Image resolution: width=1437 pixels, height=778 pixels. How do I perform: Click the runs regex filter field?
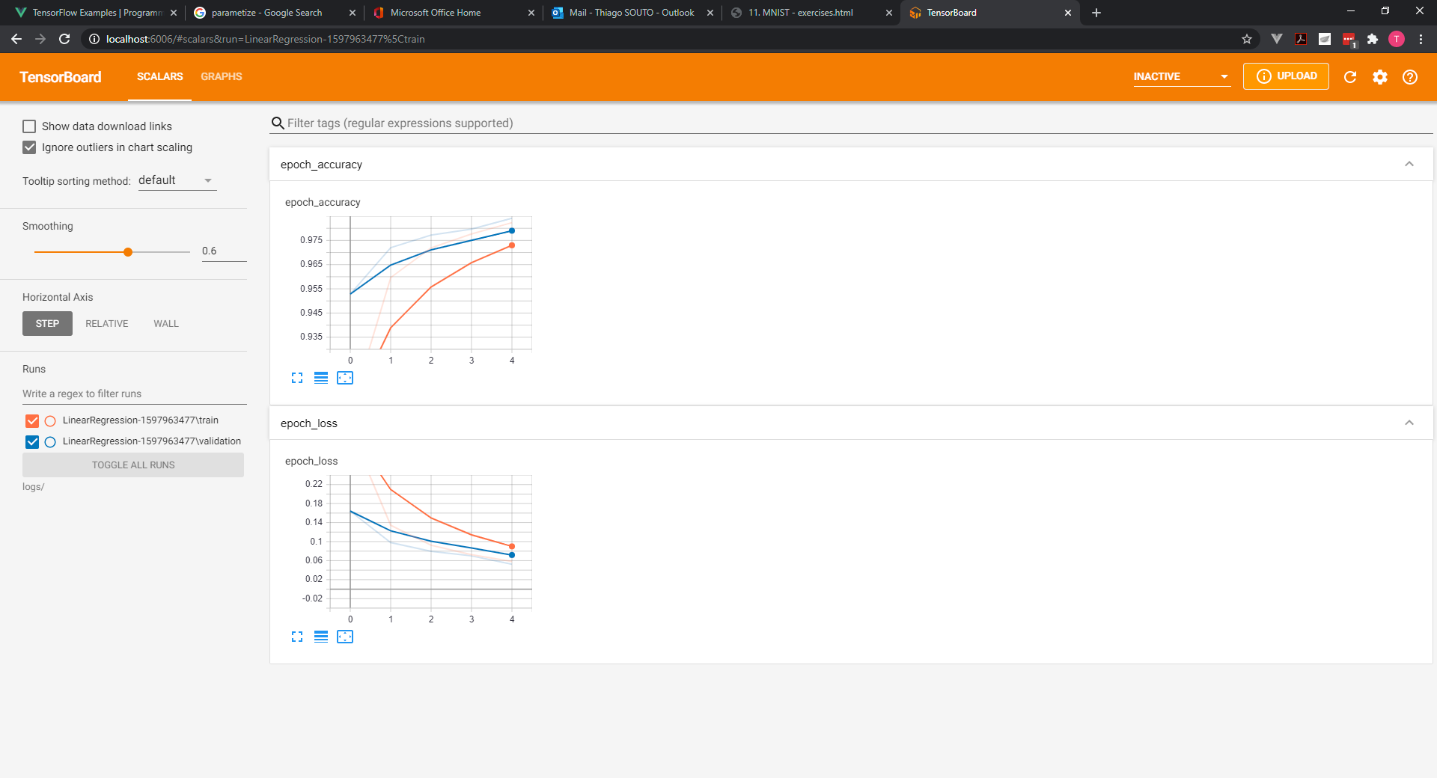[135, 394]
